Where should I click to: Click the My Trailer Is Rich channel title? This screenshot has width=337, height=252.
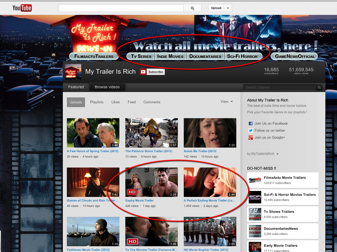[x=111, y=72]
